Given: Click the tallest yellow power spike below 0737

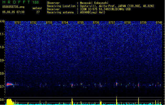Looking at the screenshot, I should pyautogui.click(x=116, y=101).
